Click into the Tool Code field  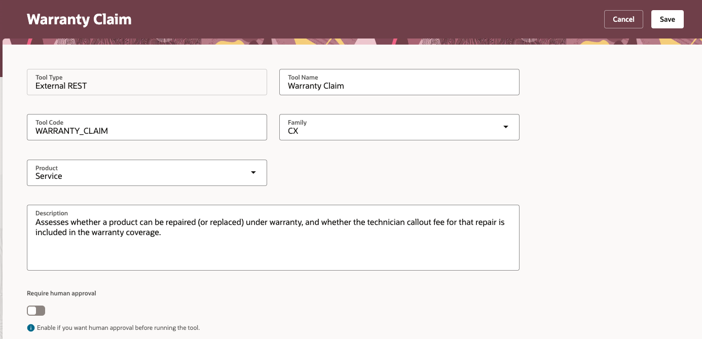click(146, 131)
